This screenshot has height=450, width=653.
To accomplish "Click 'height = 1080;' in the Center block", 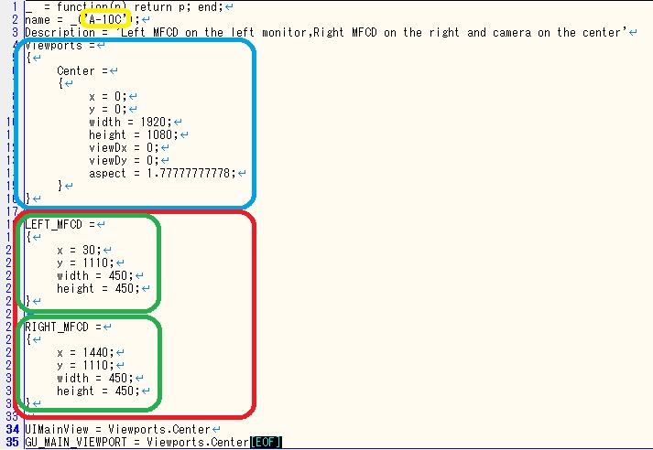I will pos(133,134).
